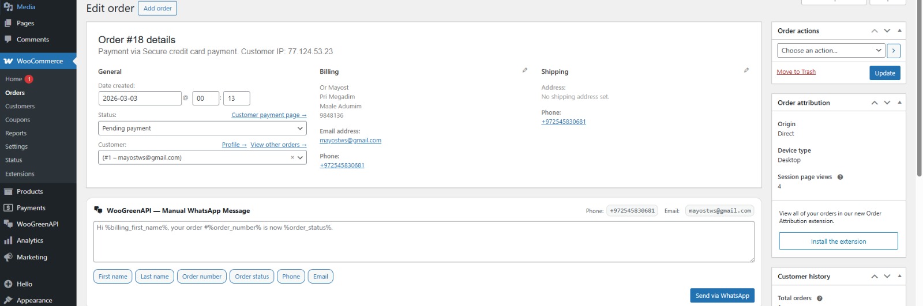
Task: Click the WhatsApp message text area
Action: [x=424, y=242]
